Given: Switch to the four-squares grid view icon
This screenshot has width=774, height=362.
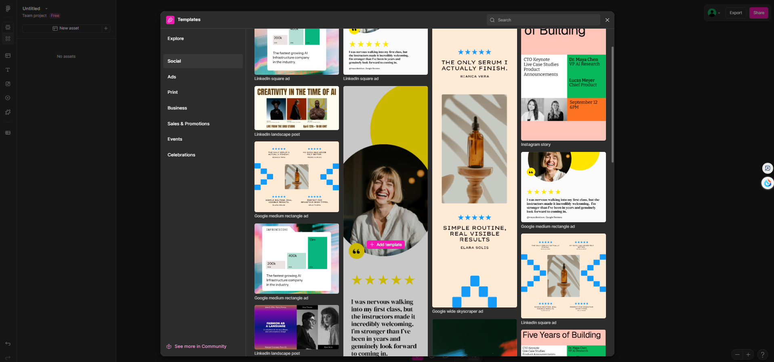Looking at the screenshot, I should tap(8, 39).
